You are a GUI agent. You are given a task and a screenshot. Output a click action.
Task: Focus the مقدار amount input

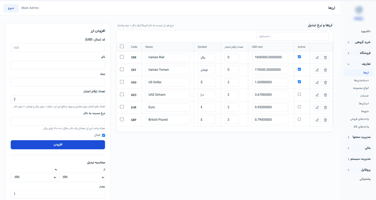point(58,194)
